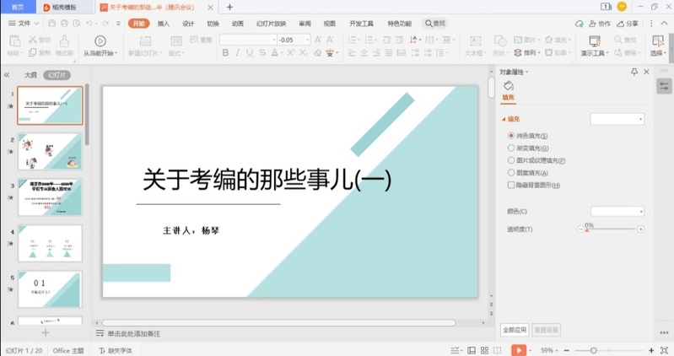Image resolution: width=674 pixels, height=356 pixels.
Task: Choose the gradient fill radio option
Action: tap(511, 148)
